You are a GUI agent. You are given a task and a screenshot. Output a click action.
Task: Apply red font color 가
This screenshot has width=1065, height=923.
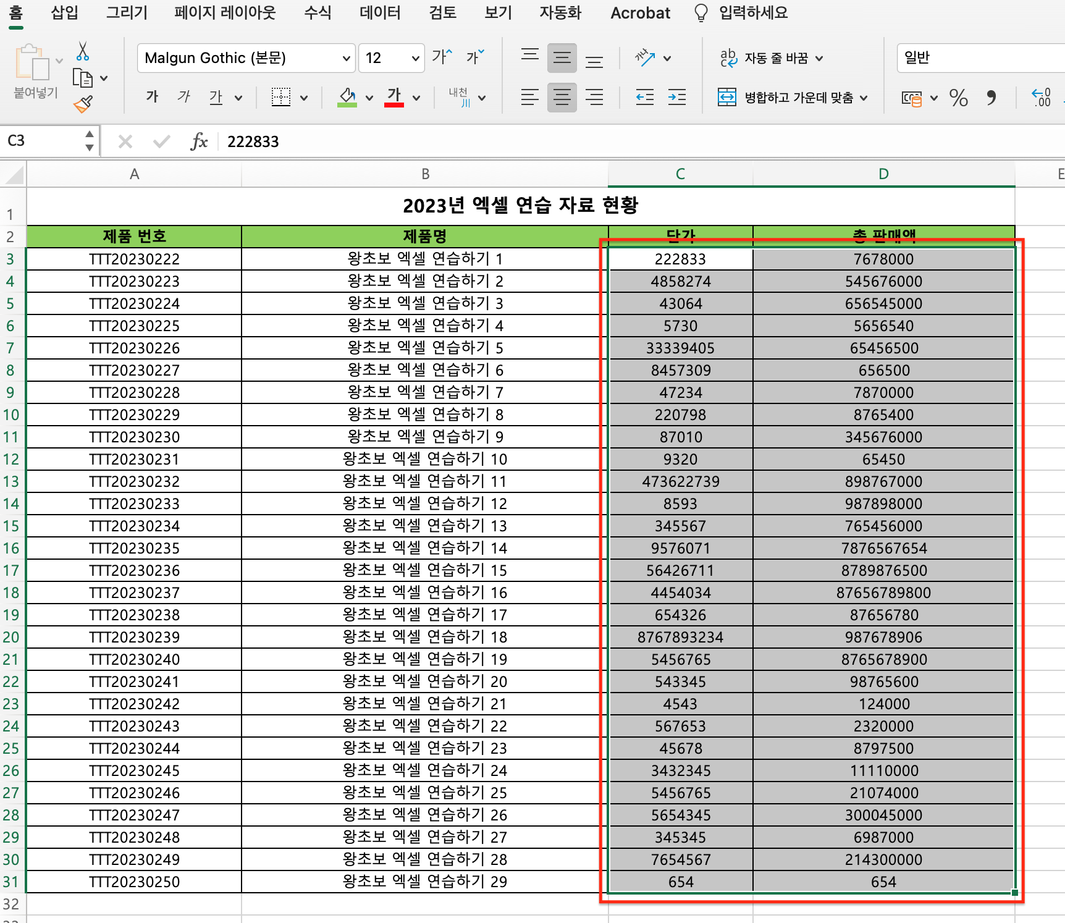(394, 97)
